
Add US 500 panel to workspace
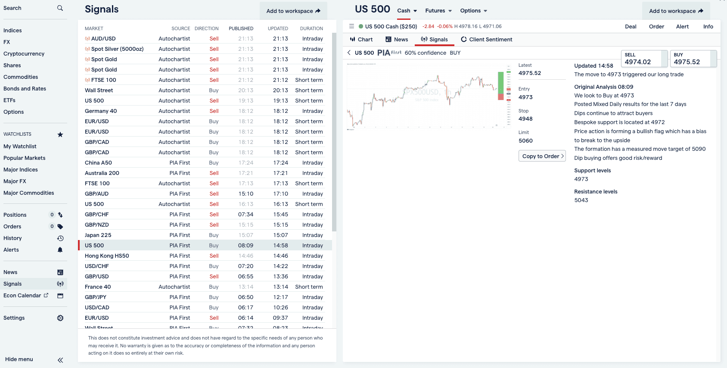coord(676,11)
